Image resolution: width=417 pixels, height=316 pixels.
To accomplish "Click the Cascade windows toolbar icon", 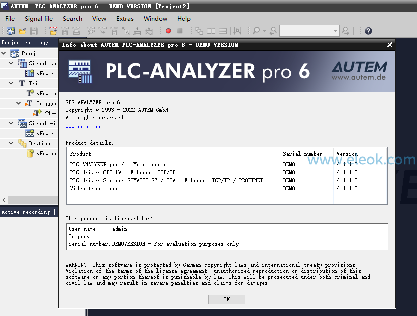I will click(199, 31).
